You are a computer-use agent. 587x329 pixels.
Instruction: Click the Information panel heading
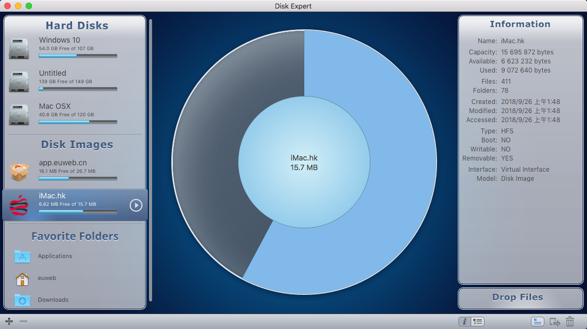tap(520, 25)
